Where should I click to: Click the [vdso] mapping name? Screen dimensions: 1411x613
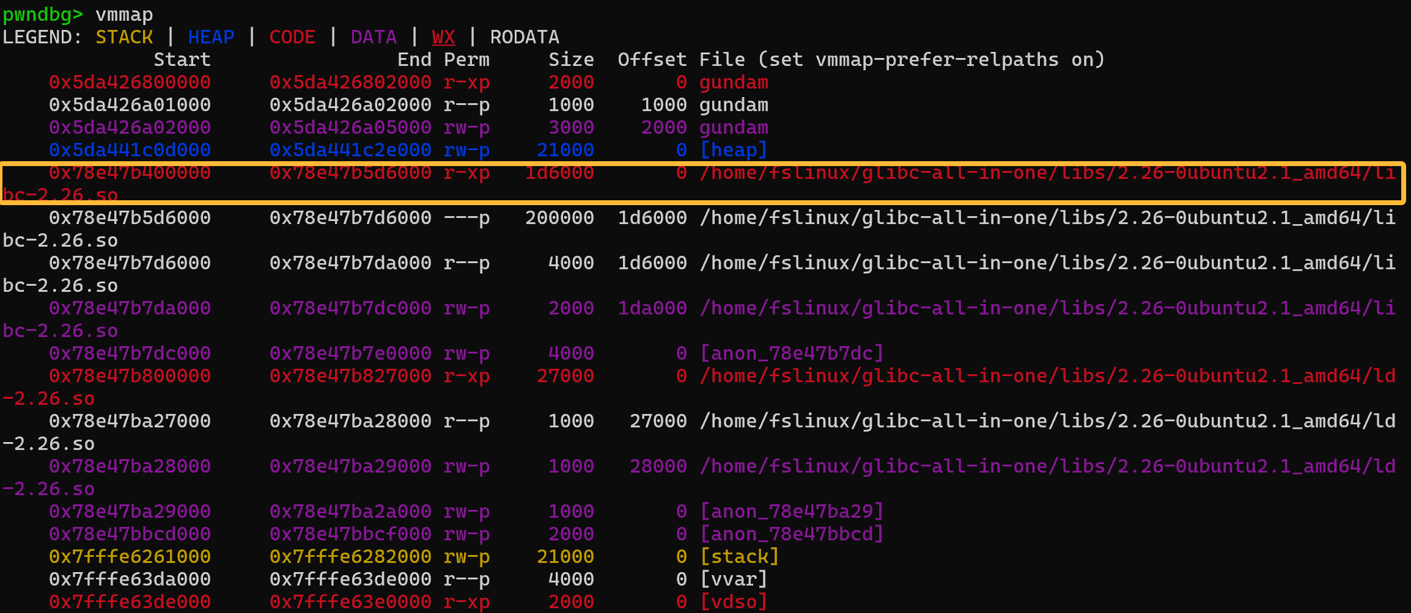click(x=734, y=602)
